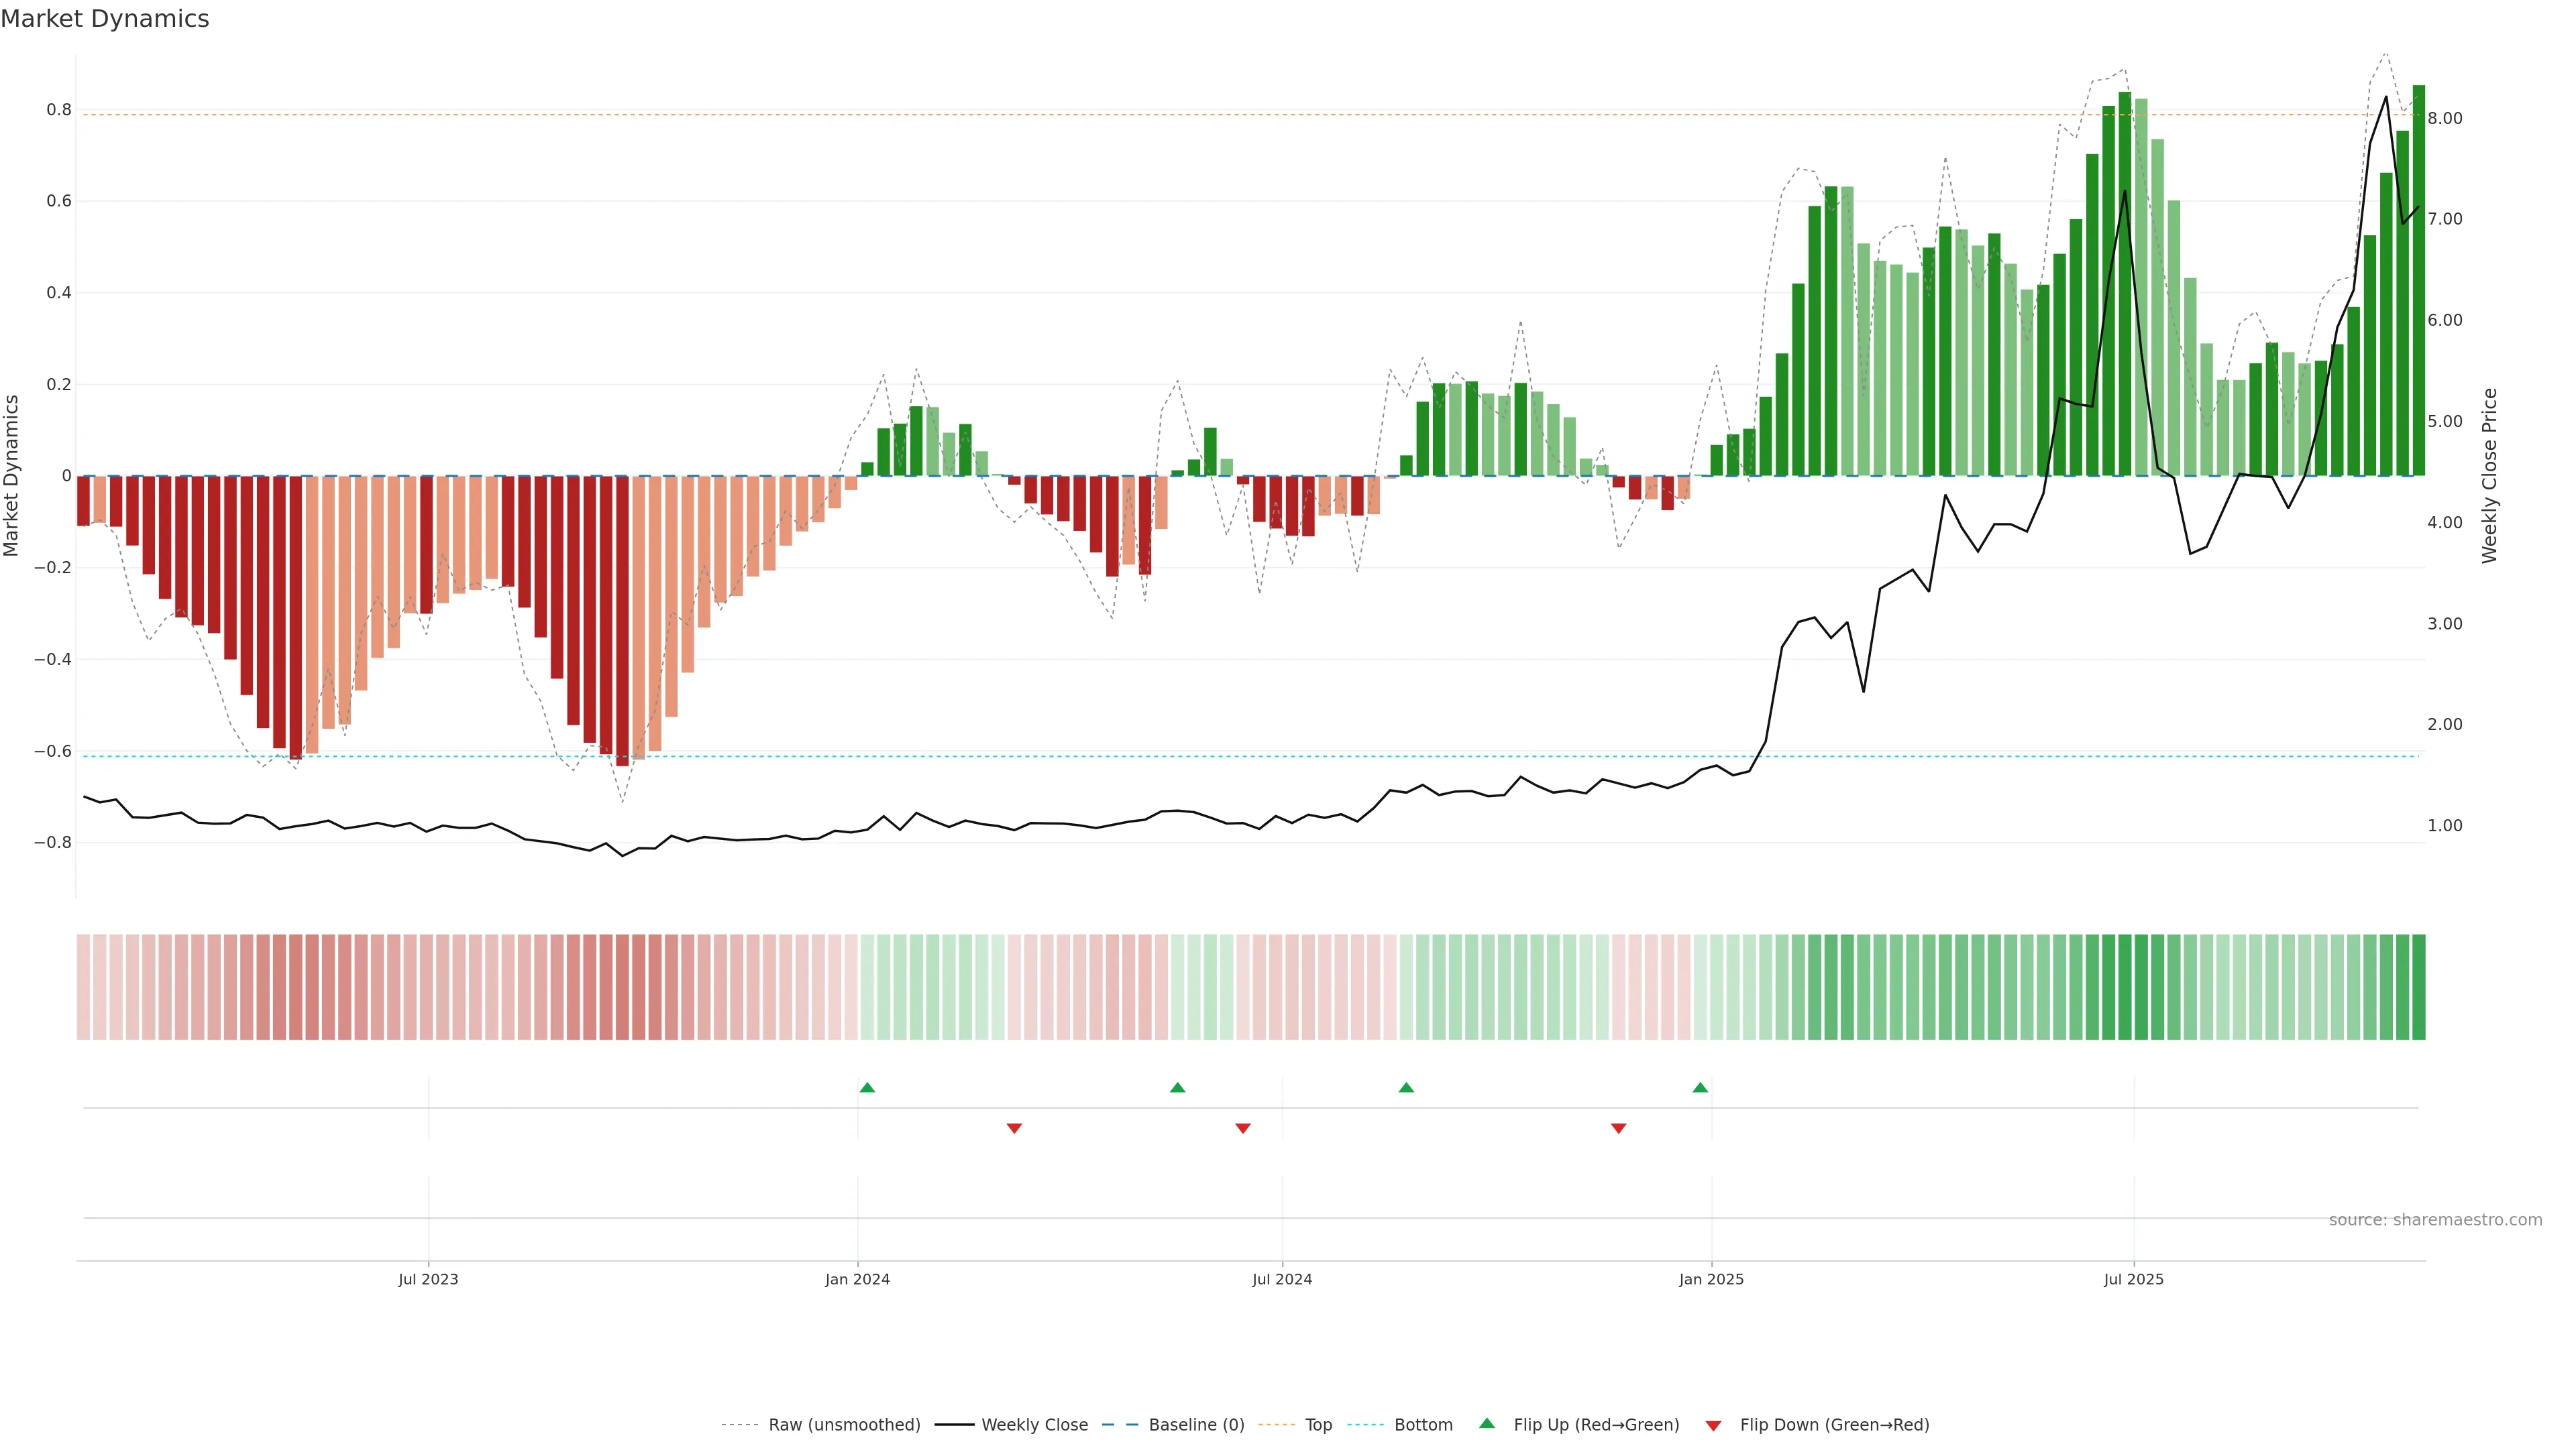Viewport: 2576px width, 1448px height.
Task: Toggle the Baseline (0) legend entry
Action: (1196, 1425)
